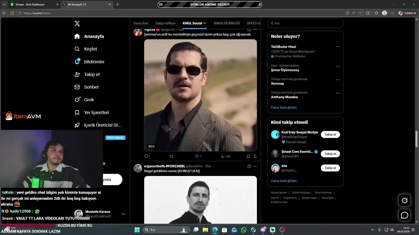Open account menu dots beside Mustafa Karaca
419x235 pixels.
pos(123,214)
